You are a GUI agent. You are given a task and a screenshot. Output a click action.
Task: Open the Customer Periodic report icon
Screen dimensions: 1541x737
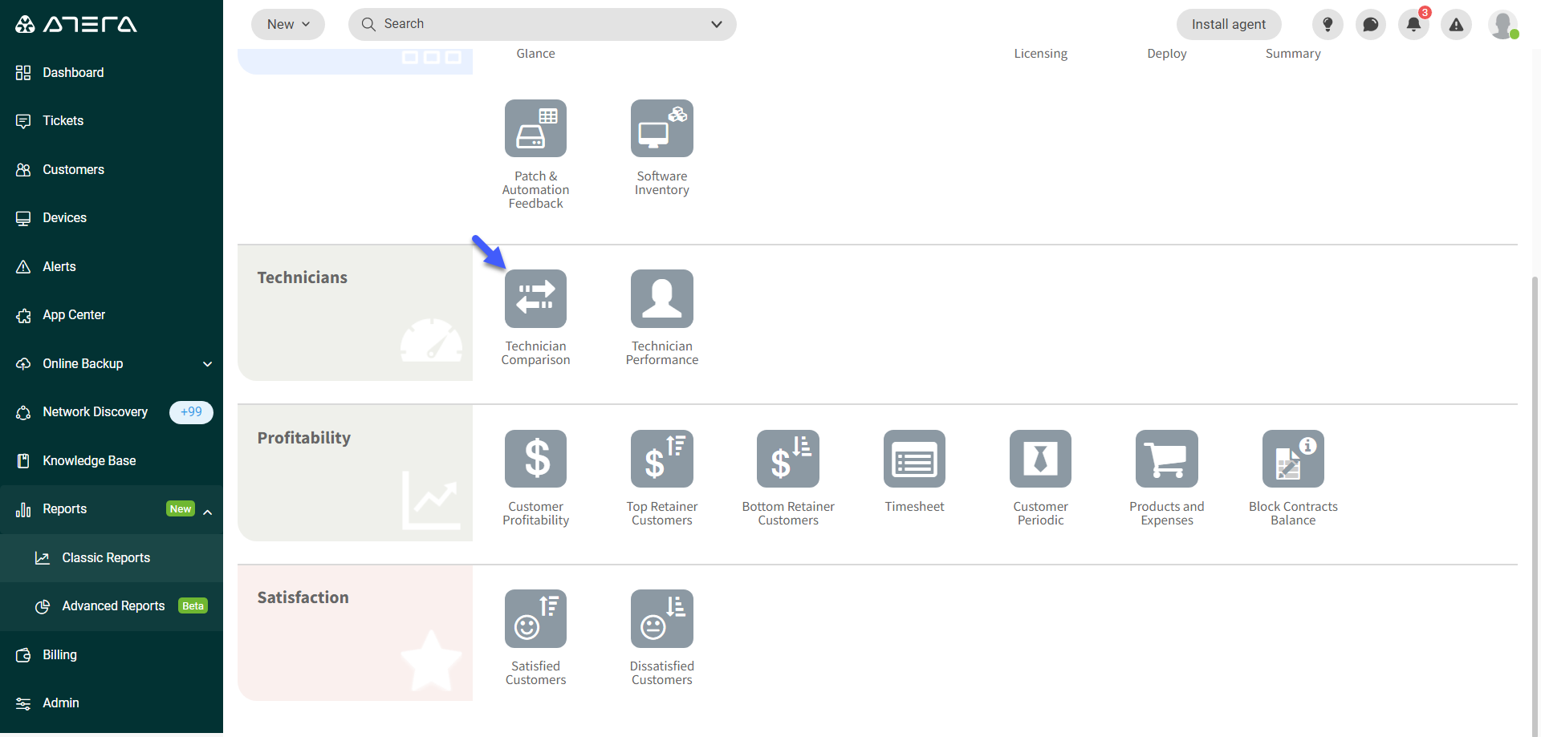(1040, 459)
